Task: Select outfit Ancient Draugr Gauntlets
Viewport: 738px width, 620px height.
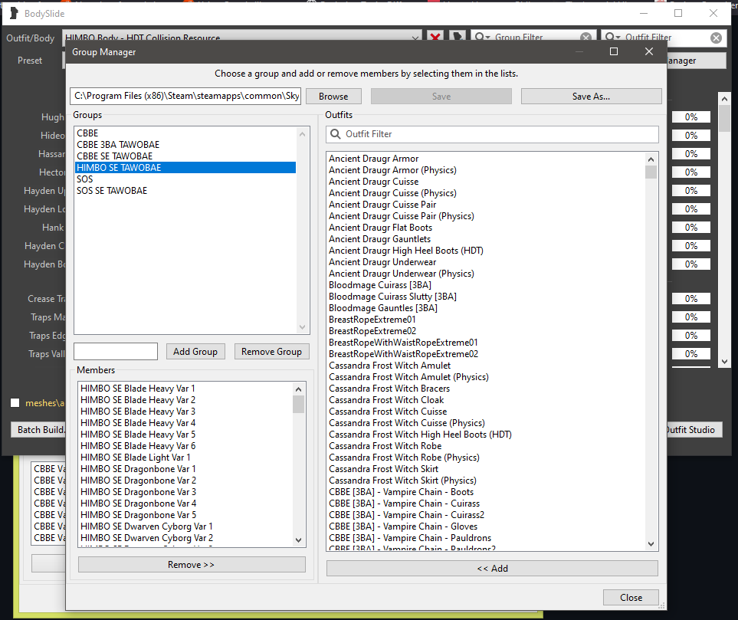Action: 486,239
